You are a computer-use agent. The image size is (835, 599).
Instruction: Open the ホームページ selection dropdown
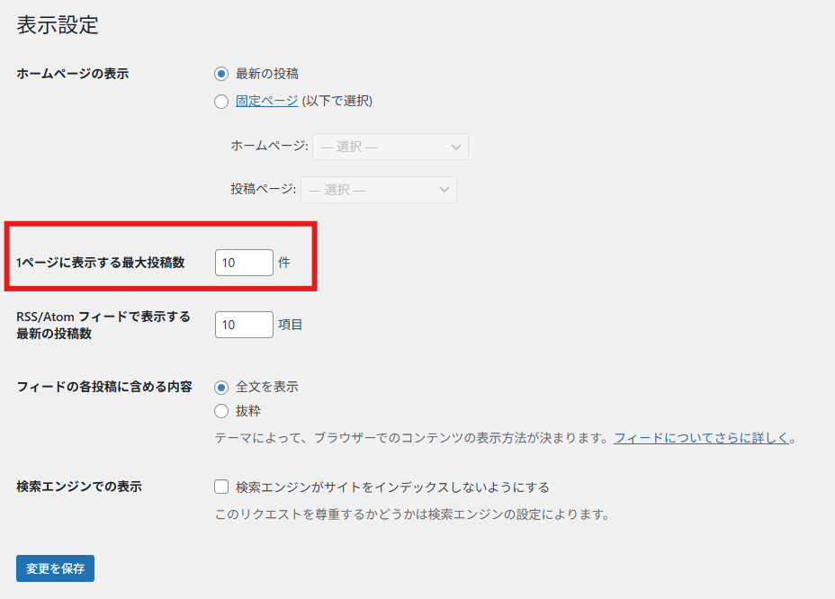(390, 147)
